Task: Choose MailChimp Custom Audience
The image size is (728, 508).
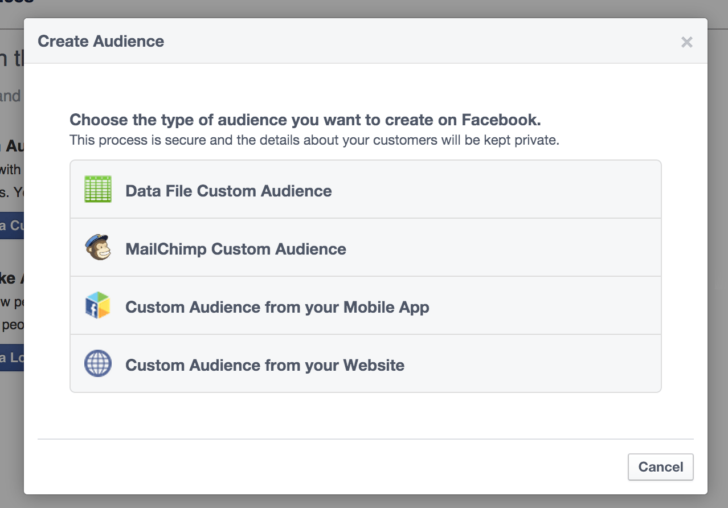Action: pos(235,249)
